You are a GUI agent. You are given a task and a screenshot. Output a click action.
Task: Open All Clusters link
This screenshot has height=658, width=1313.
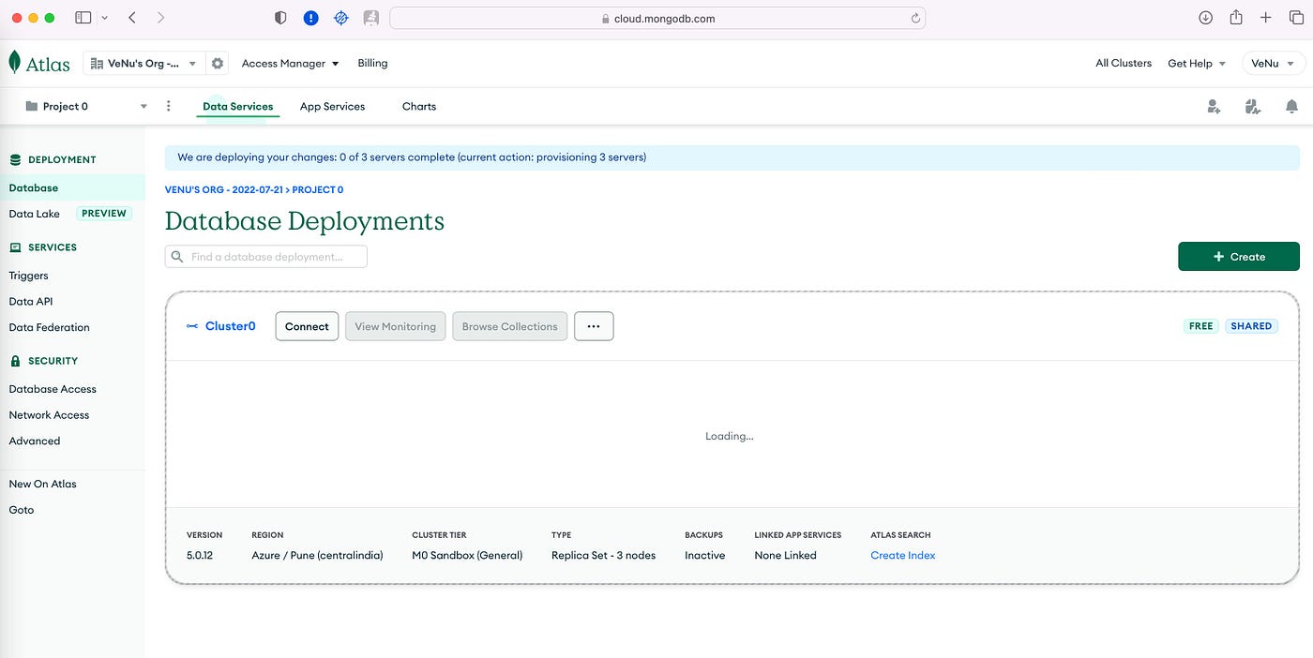coord(1124,64)
